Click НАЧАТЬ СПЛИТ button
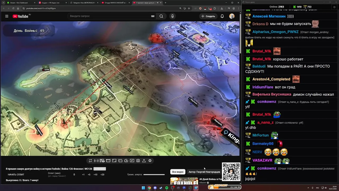This screenshot has width=339, height=191. point(16,175)
